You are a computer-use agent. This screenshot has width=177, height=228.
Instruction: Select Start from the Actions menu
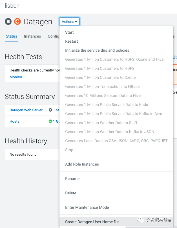coord(69,32)
